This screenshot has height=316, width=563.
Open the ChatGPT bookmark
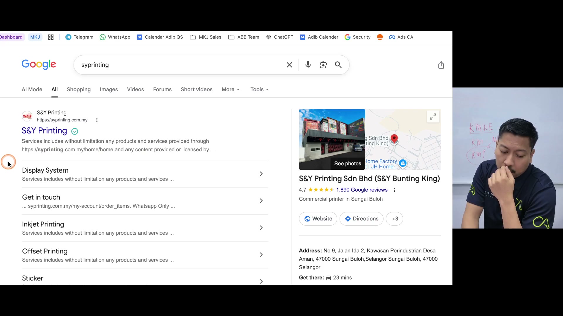click(280, 37)
